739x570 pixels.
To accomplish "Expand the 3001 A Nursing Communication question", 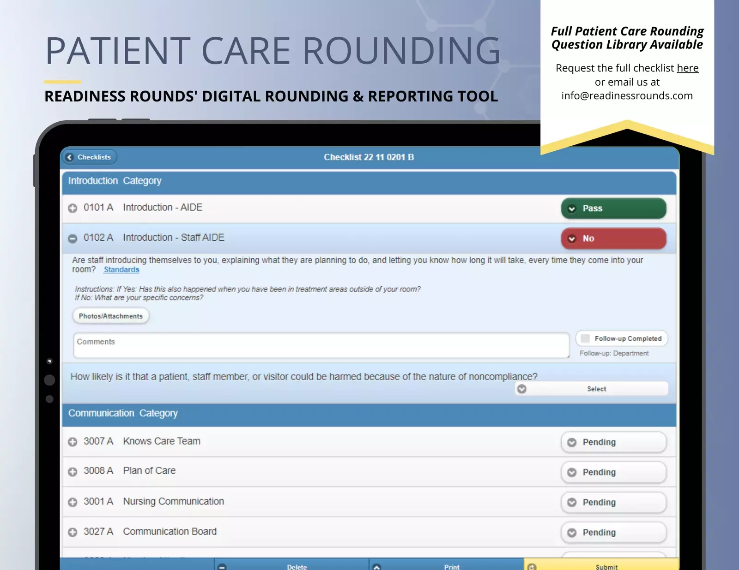I will pos(73,502).
